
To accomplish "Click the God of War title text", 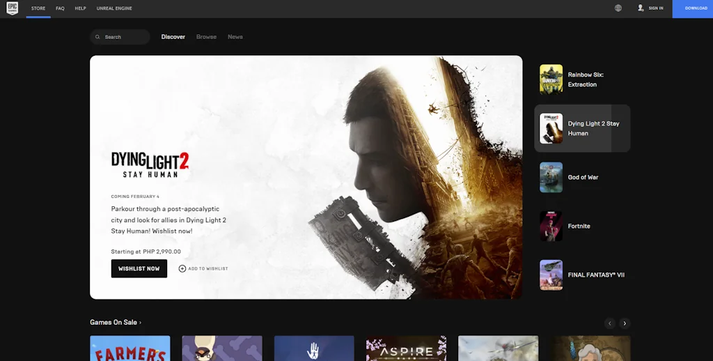I will [583, 178].
